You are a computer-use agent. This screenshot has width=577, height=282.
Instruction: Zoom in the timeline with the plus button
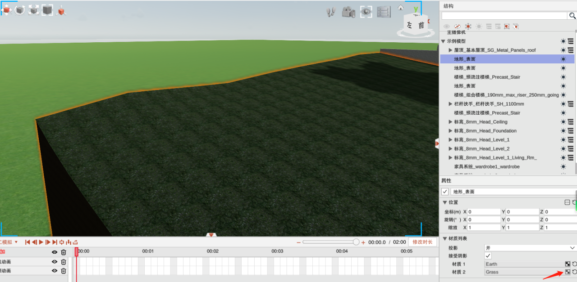click(363, 242)
